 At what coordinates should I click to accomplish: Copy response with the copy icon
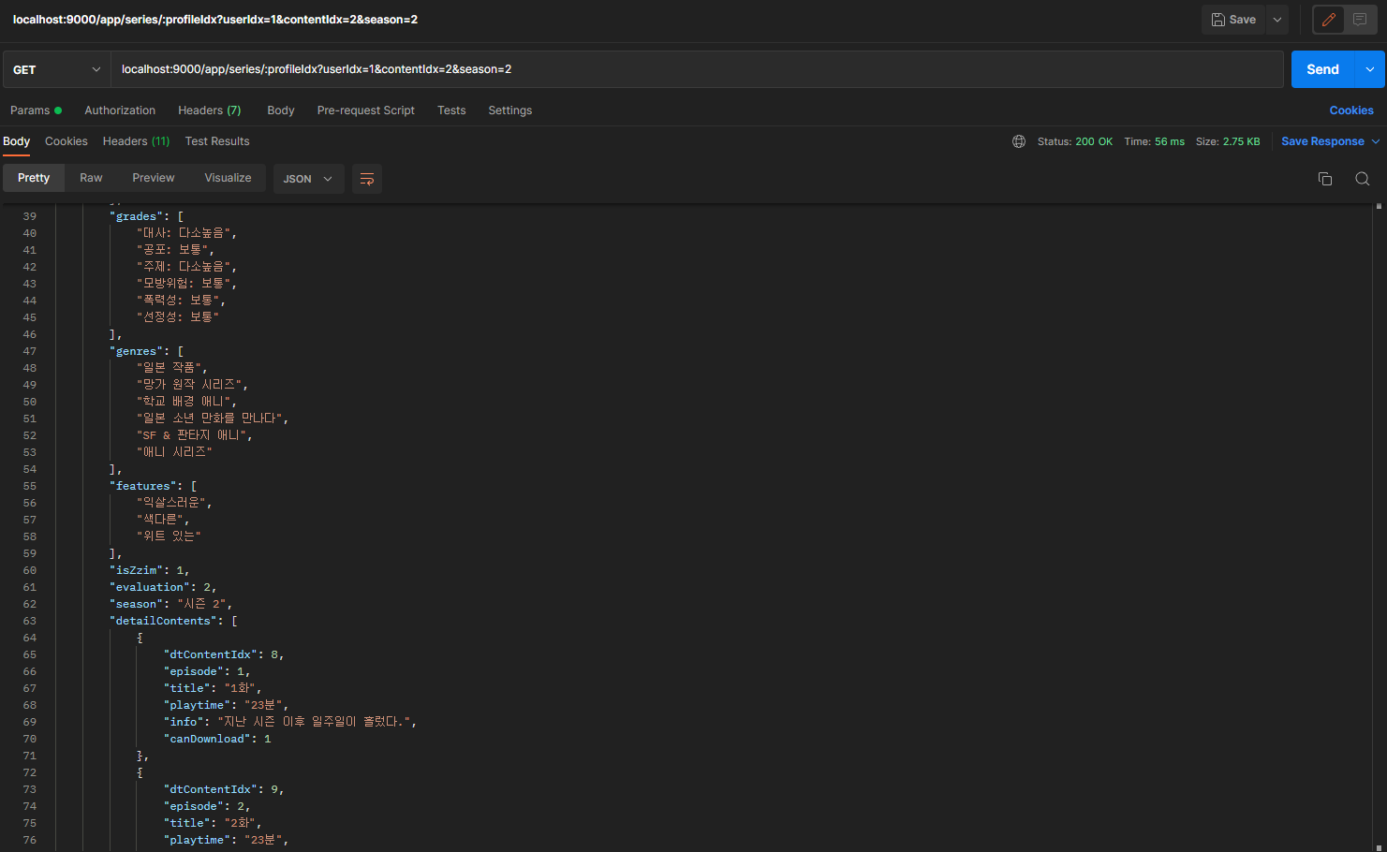tap(1325, 179)
